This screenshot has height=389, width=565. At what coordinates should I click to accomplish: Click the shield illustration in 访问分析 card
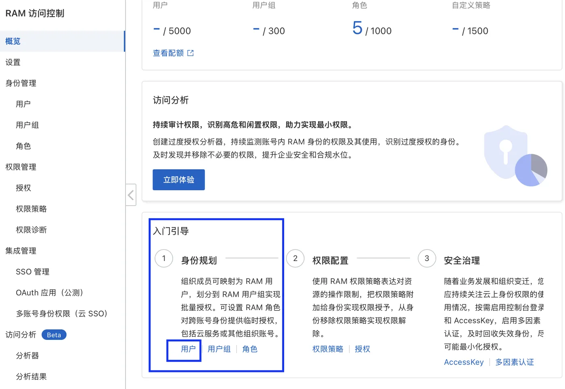[515, 156]
